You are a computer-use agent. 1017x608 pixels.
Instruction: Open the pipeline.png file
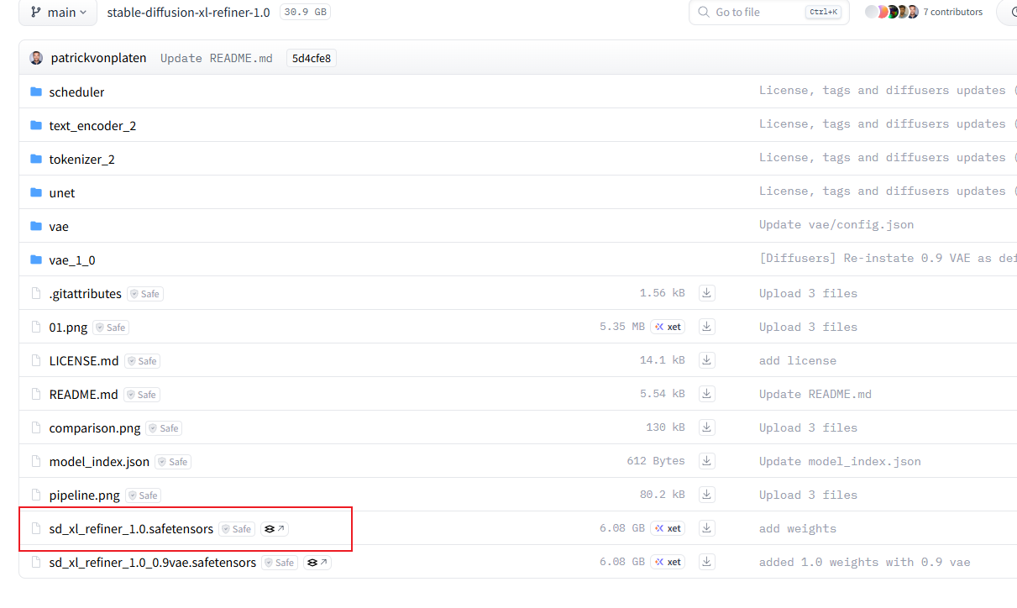tap(84, 495)
